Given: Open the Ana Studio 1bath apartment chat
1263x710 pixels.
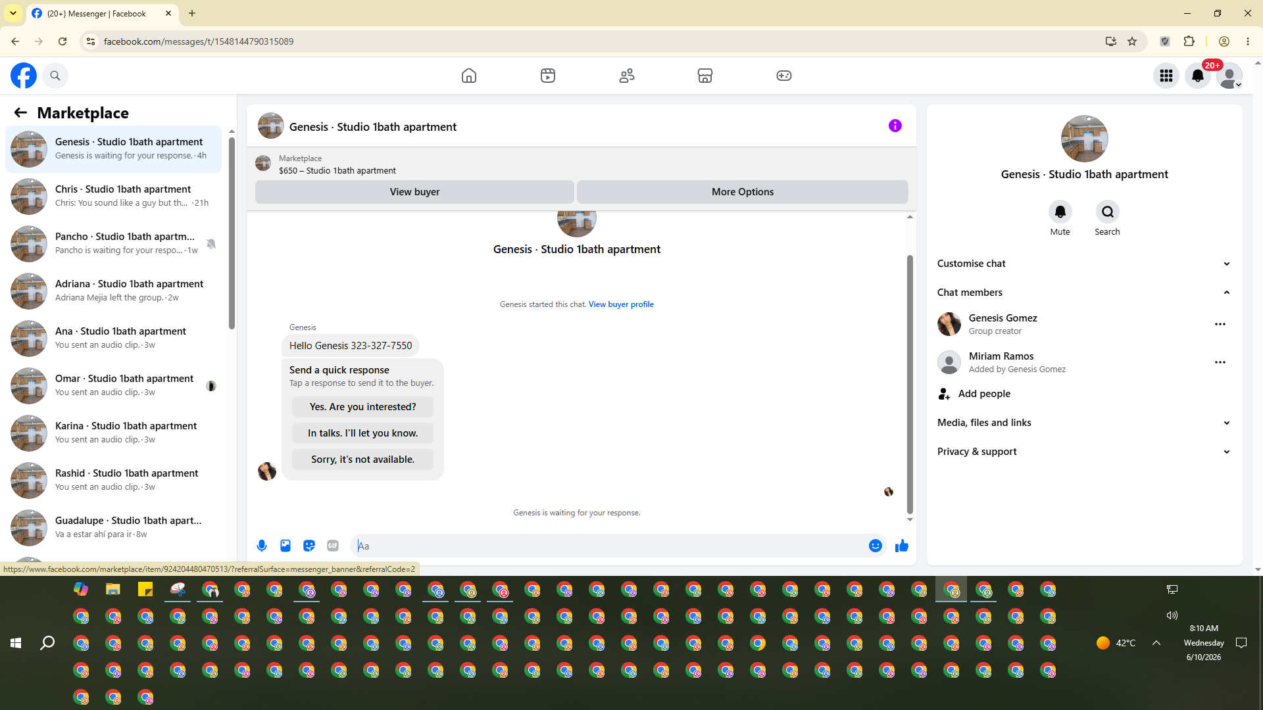Looking at the screenshot, I should pos(113,338).
